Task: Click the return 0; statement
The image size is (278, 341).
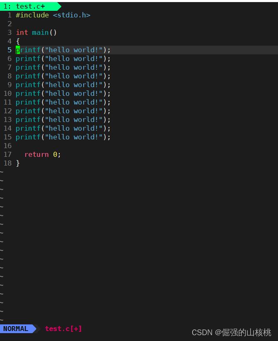Action: [43, 154]
